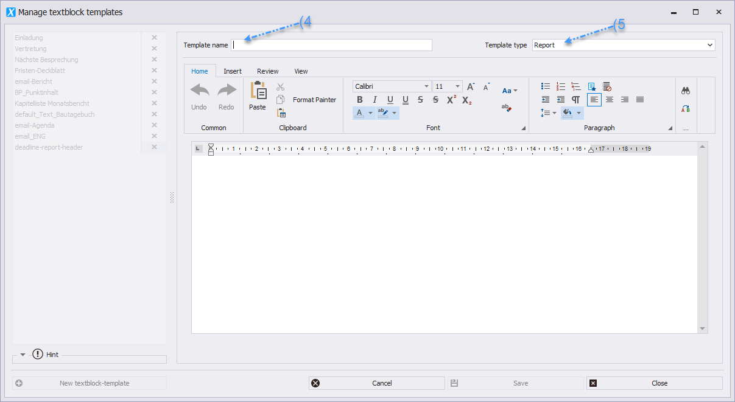Toggle Show/Hide paragraph marks ¶
This screenshot has height=402, width=735.
click(x=576, y=100)
